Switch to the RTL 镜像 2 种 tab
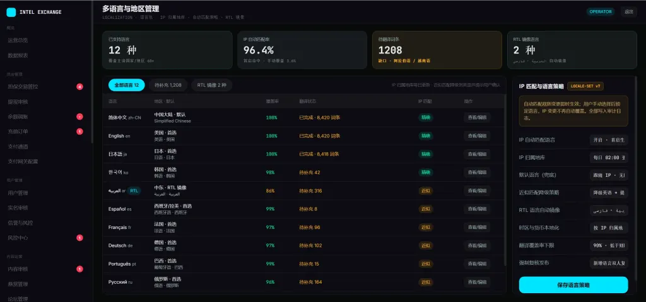This screenshot has width=646, height=302. pyautogui.click(x=212, y=85)
